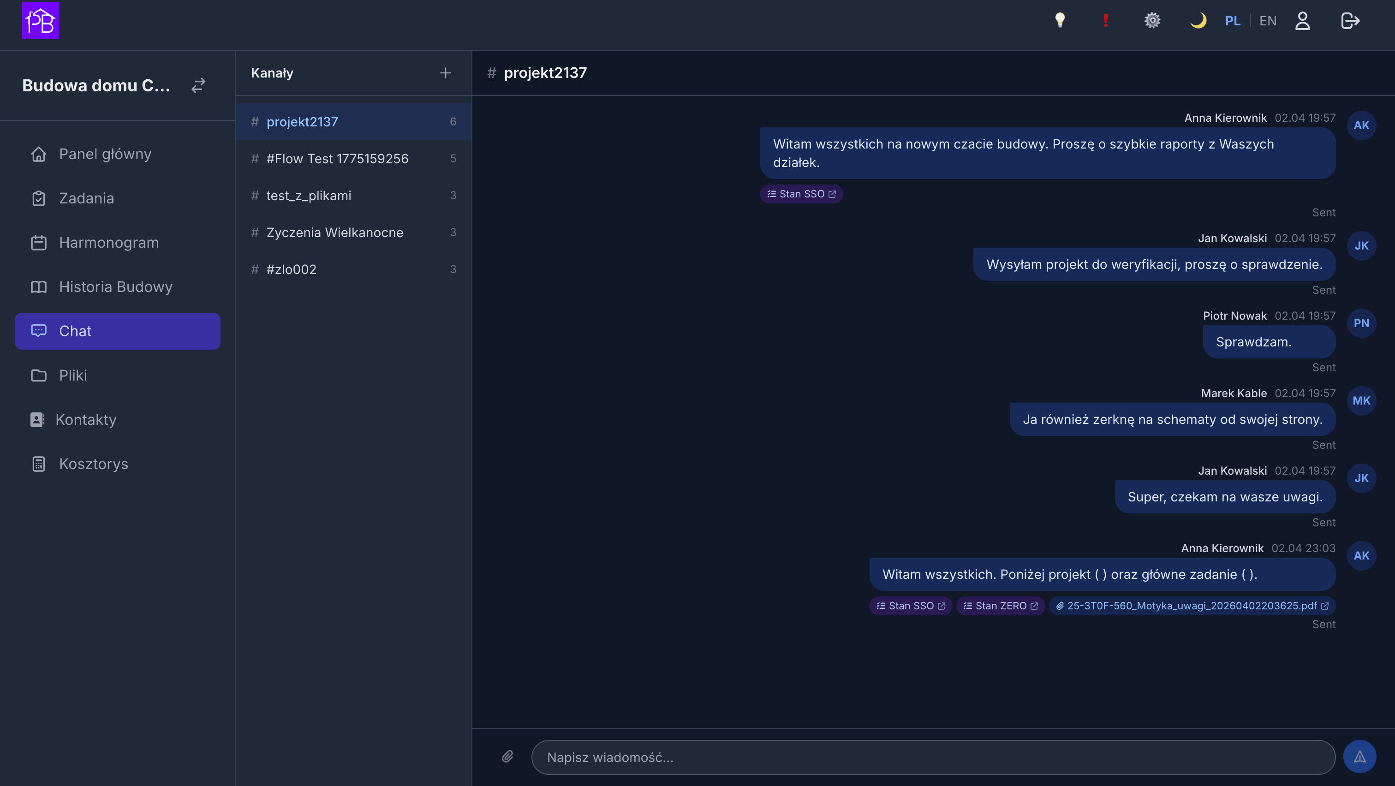The height and width of the screenshot is (786, 1395).
Task: Open the Harmonogram menu item
Action: click(x=108, y=243)
